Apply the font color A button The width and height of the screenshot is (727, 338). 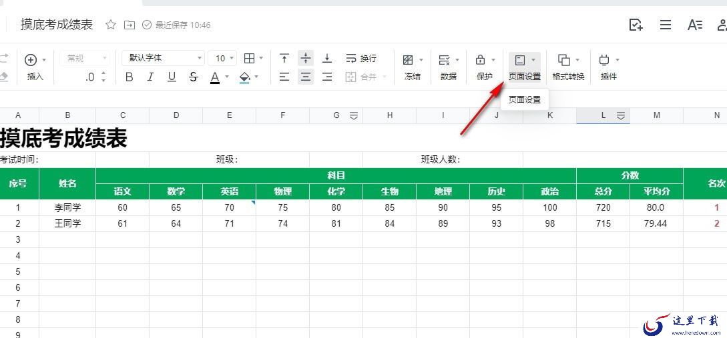pos(215,77)
